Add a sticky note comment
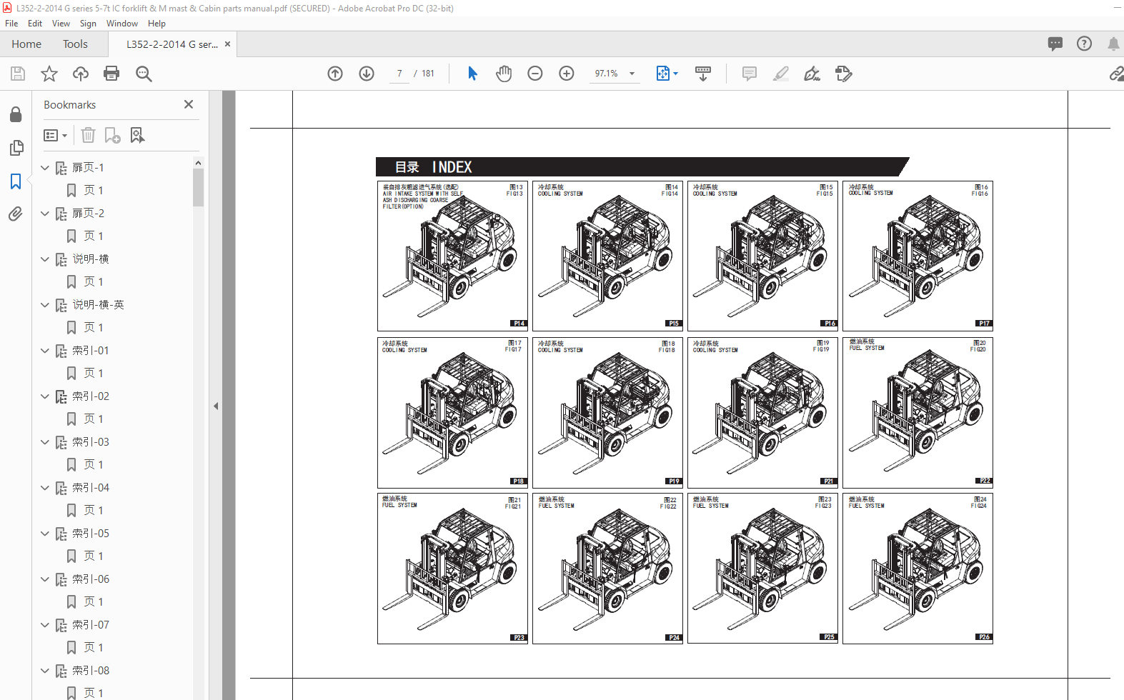 coord(750,74)
